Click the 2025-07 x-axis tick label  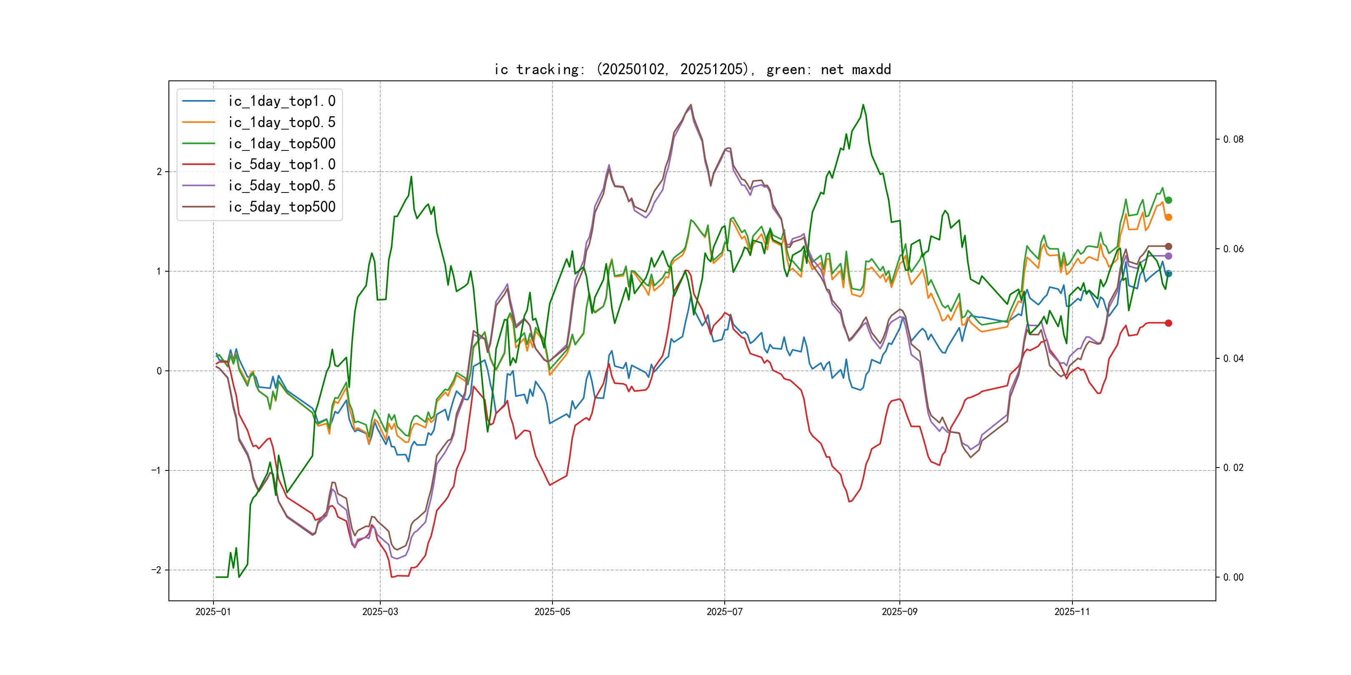(x=724, y=612)
